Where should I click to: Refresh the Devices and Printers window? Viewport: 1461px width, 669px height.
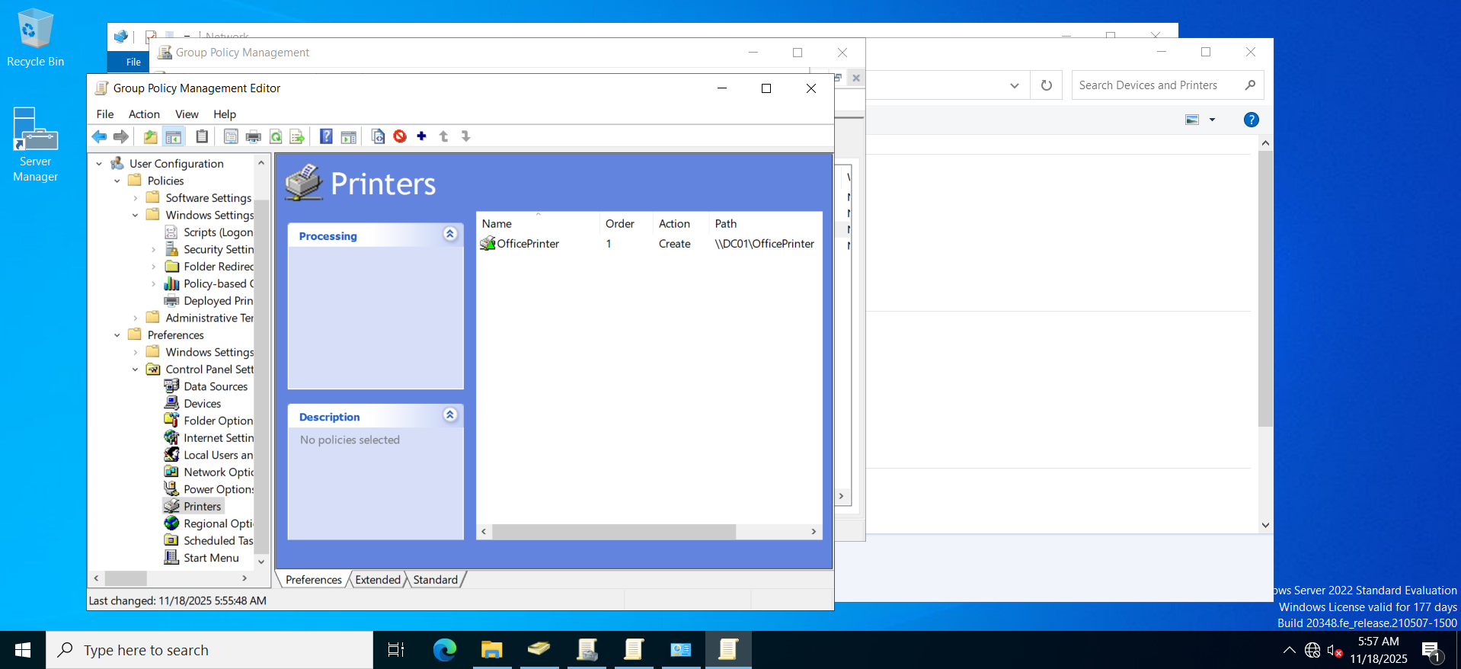[1047, 85]
